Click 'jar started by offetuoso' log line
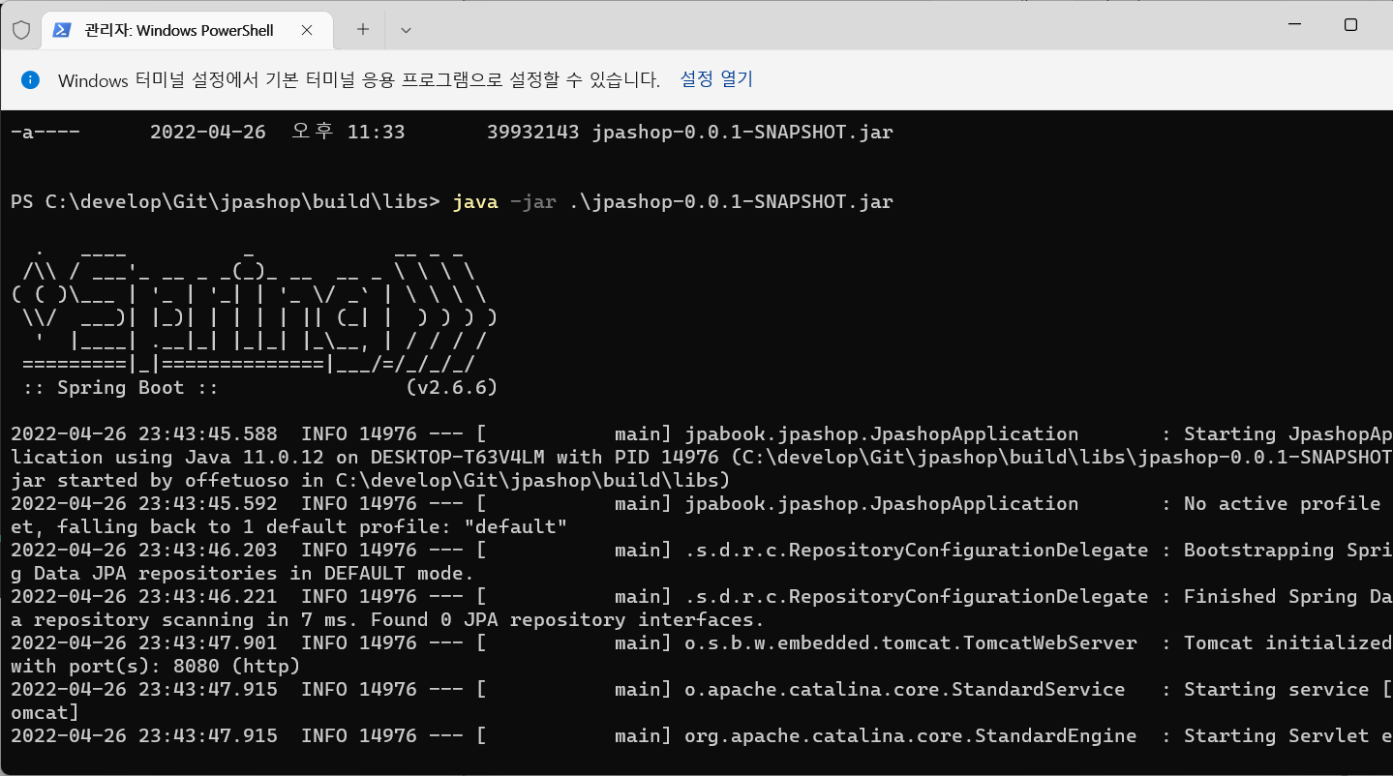Image resolution: width=1393 pixels, height=776 pixels. (x=371, y=481)
